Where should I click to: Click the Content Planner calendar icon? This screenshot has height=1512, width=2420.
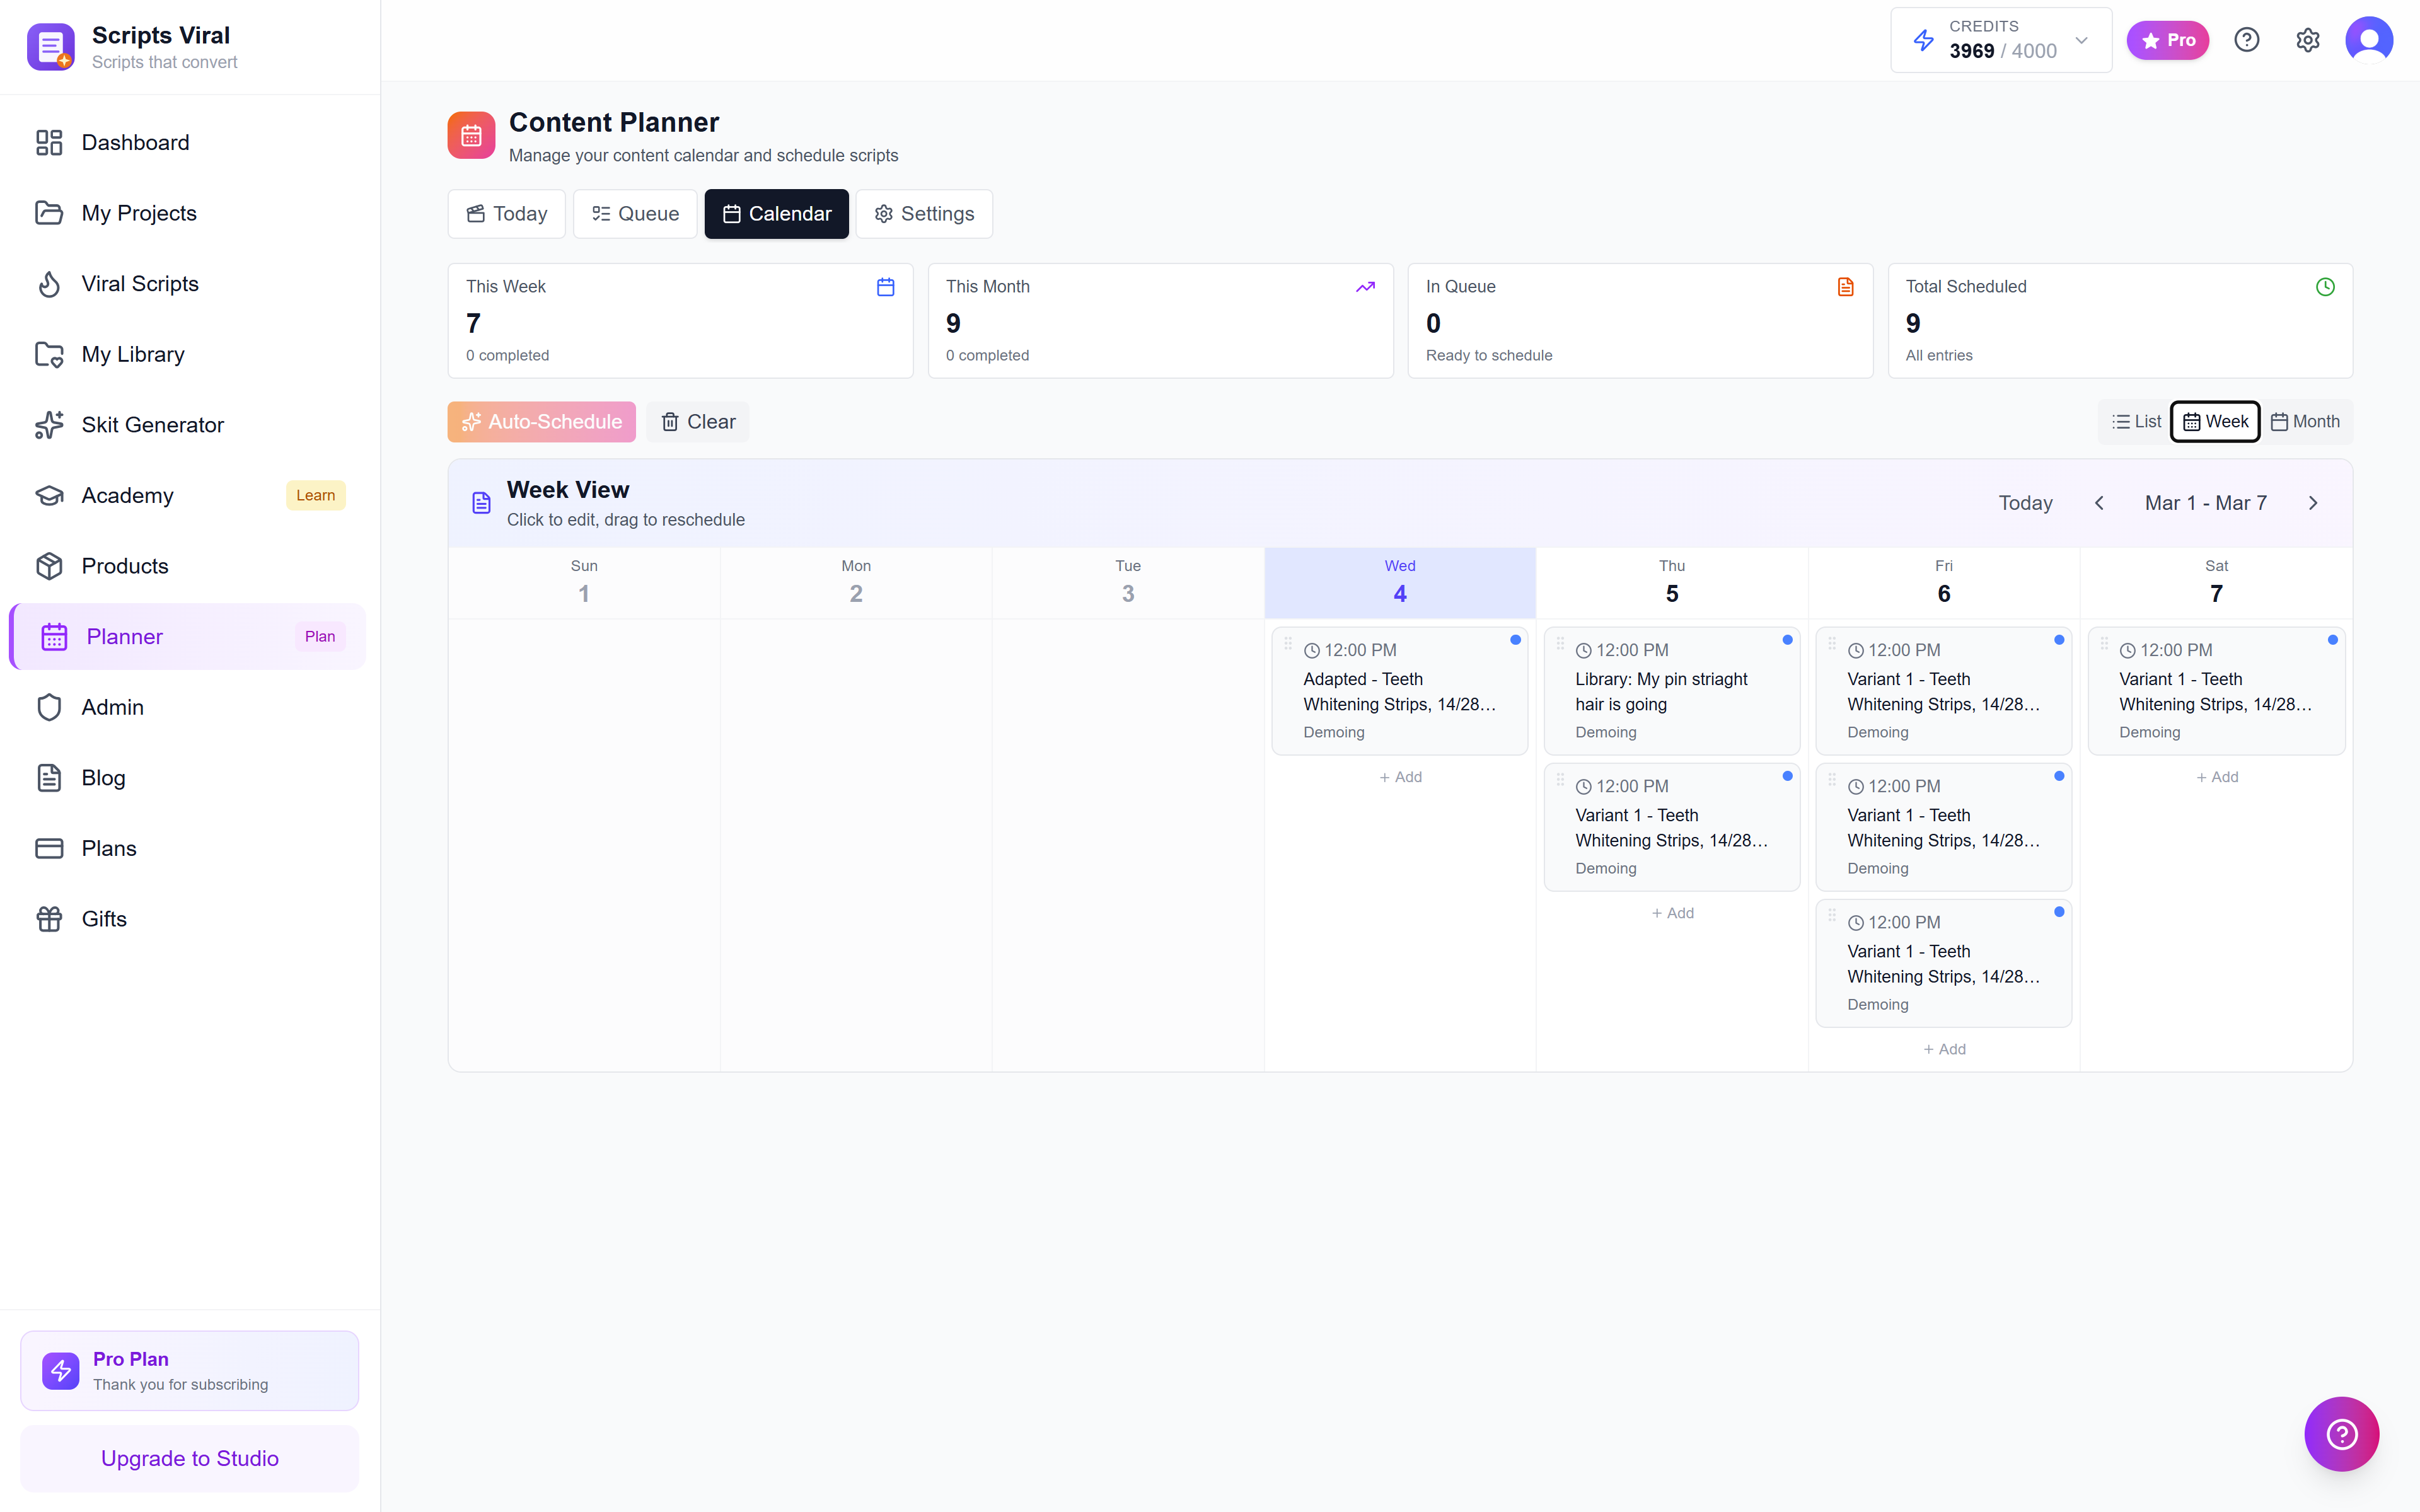[x=470, y=135]
